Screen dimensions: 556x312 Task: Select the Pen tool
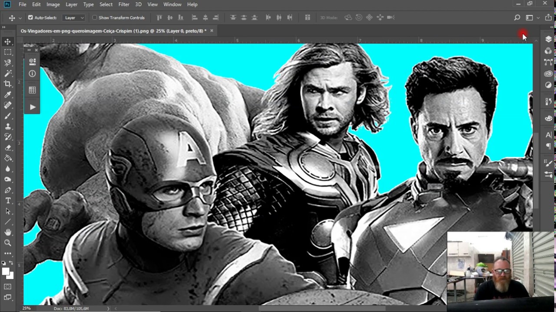coord(8,190)
